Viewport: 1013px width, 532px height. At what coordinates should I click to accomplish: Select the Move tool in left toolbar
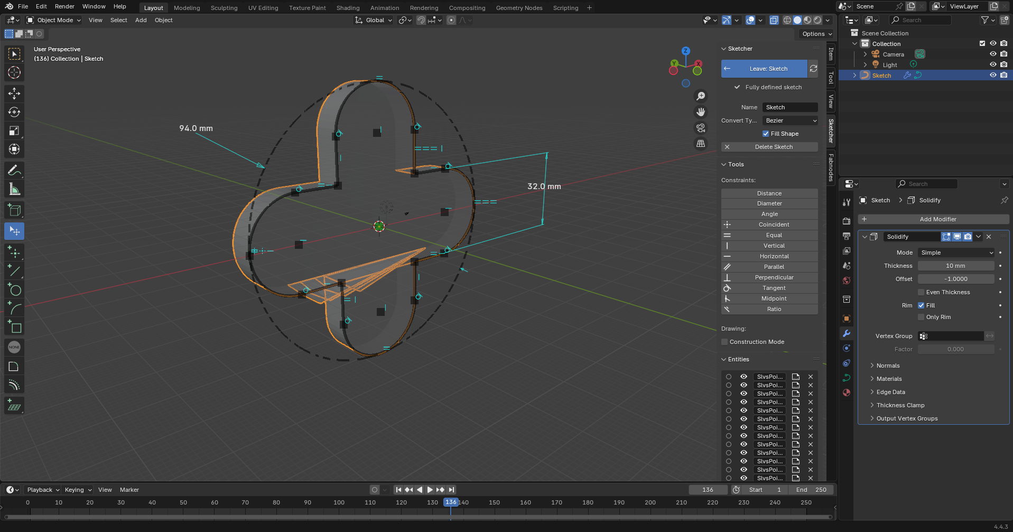(x=14, y=94)
